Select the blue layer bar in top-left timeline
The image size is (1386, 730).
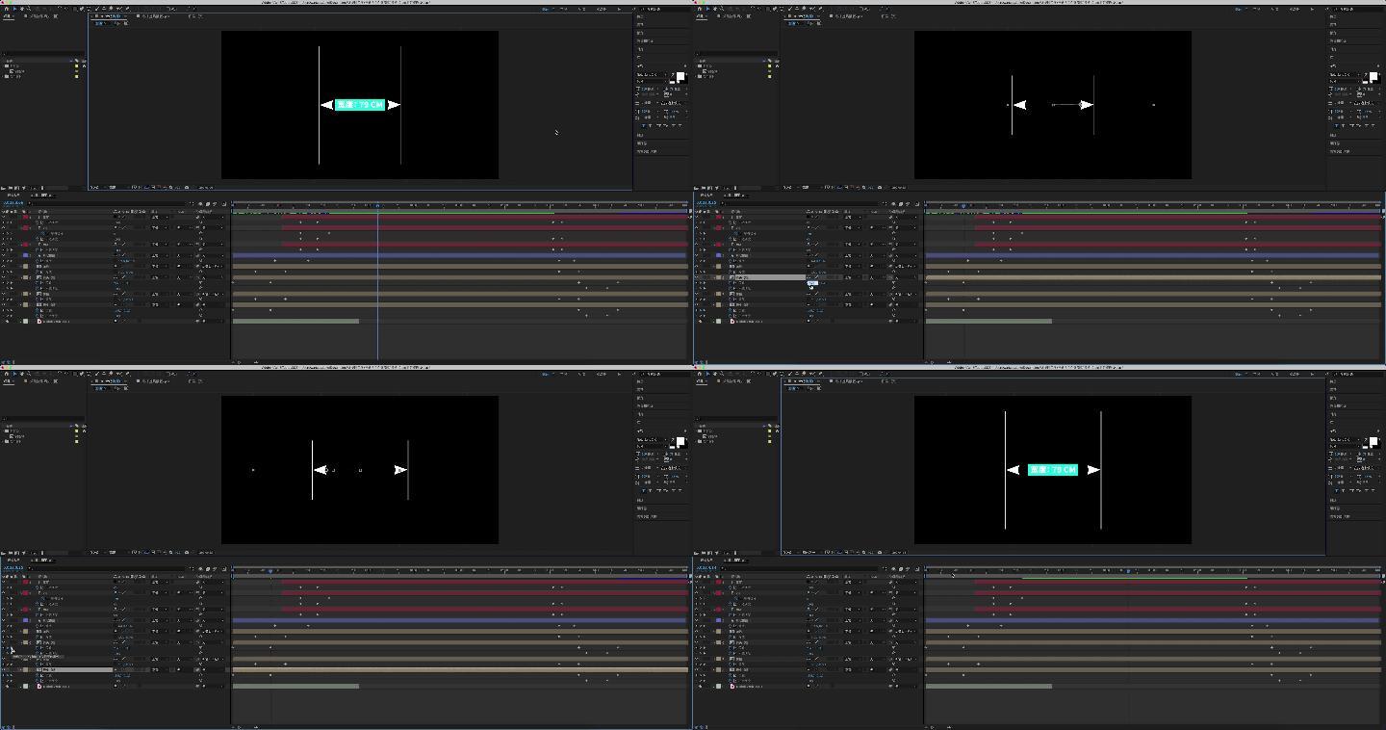(459, 255)
